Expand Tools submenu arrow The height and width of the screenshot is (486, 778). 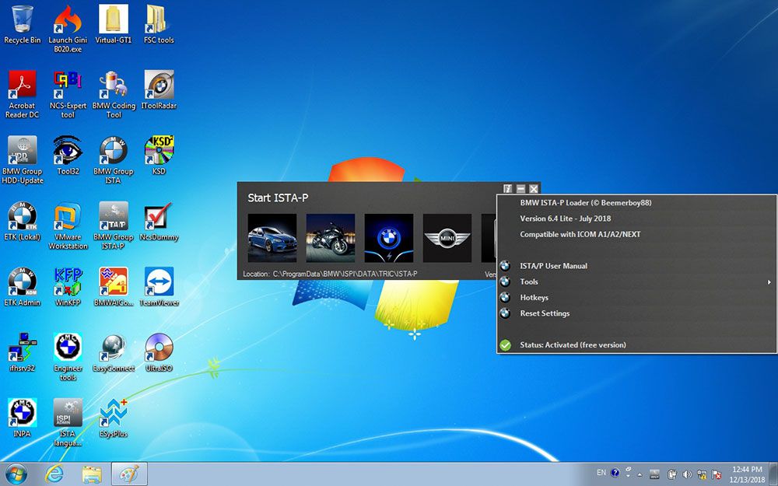tap(769, 282)
